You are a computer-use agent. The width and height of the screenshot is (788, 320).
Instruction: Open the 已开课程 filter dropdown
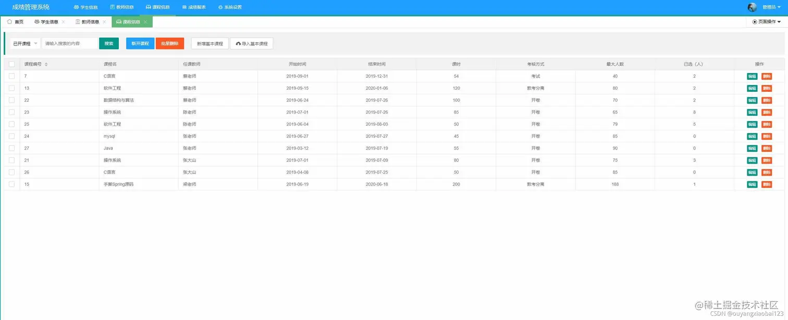[26, 44]
